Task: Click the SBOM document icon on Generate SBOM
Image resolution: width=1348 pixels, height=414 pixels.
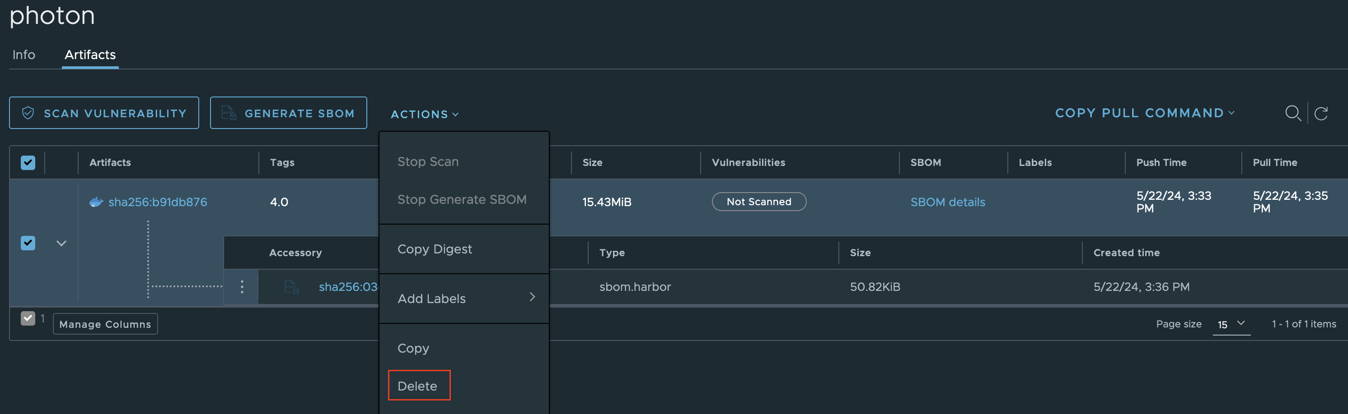Action: (x=229, y=112)
